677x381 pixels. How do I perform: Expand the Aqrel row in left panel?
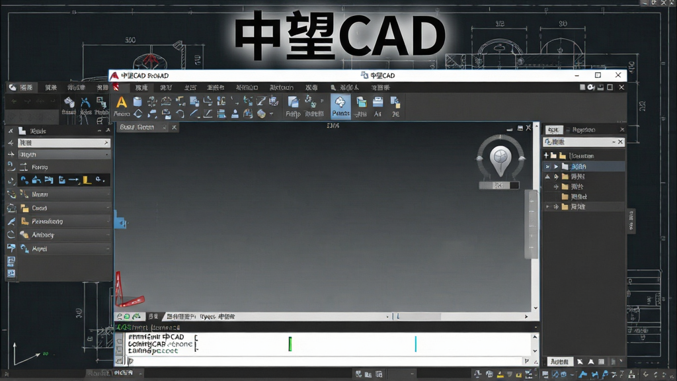64,249
